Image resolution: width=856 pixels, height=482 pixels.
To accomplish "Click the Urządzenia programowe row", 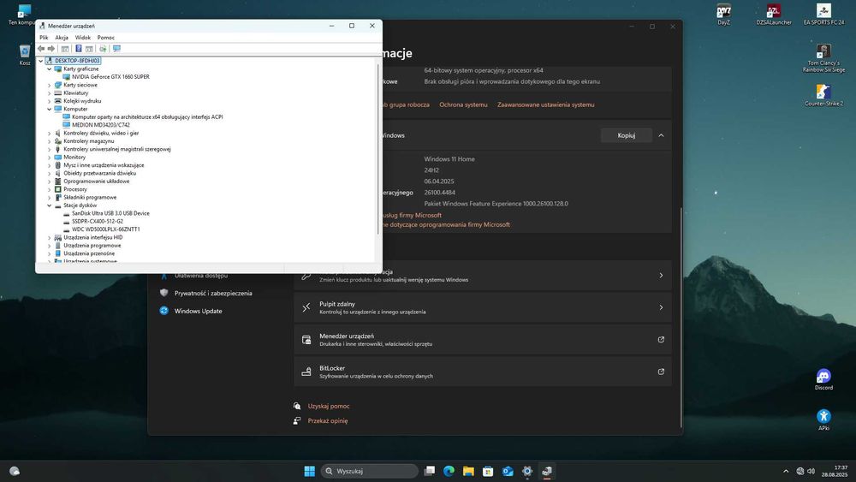I will pyautogui.click(x=92, y=246).
